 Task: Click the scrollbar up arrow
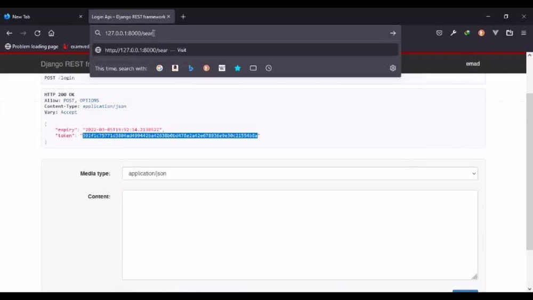pyautogui.click(x=529, y=55)
